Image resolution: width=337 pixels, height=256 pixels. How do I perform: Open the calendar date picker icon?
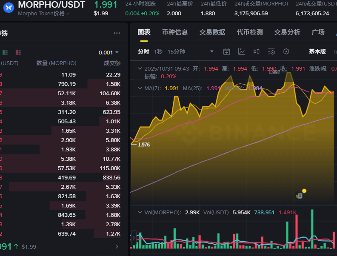click(x=226, y=51)
